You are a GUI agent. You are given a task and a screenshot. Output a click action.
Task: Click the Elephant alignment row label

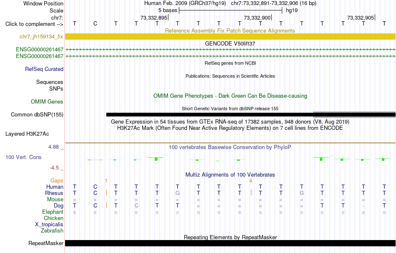(x=53, y=212)
